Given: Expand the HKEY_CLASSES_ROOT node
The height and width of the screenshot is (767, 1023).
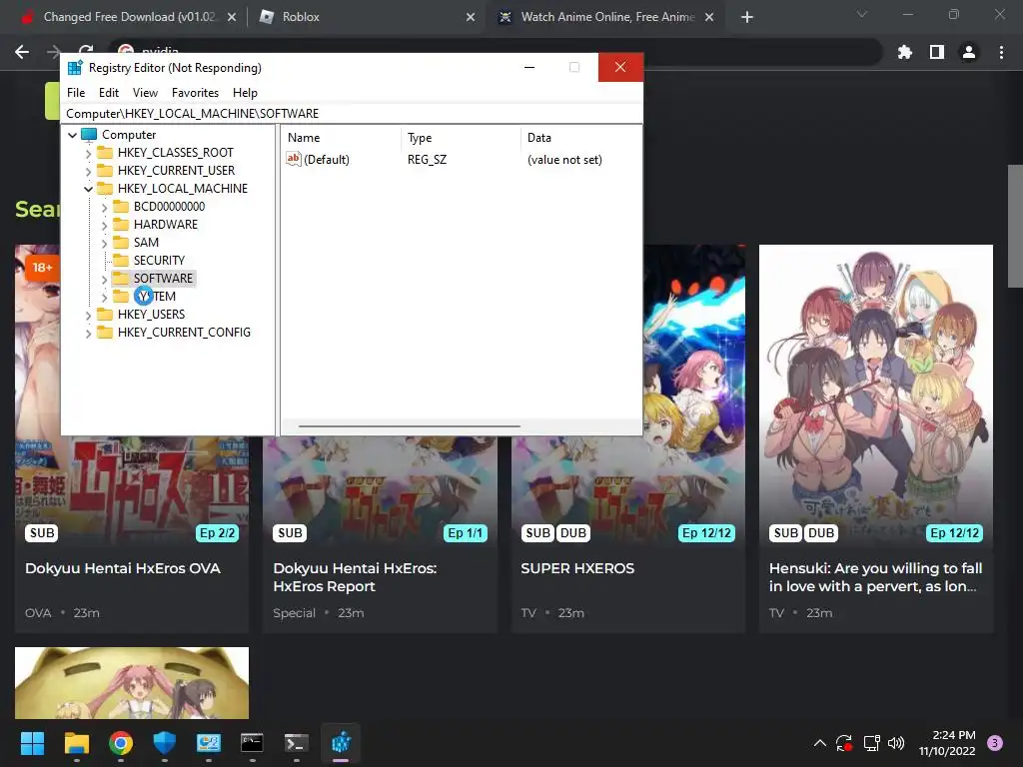Looking at the screenshot, I should (88, 153).
